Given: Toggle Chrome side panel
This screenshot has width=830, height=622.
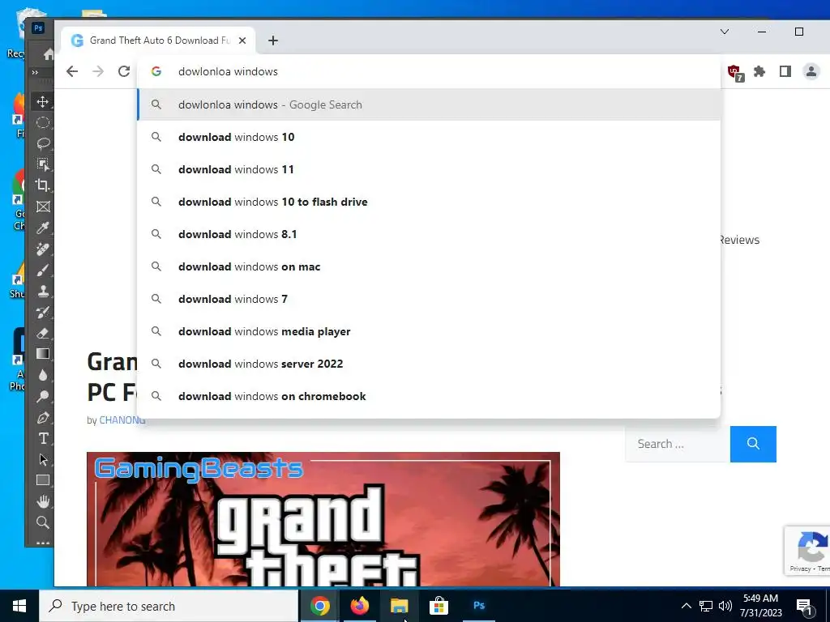Looking at the screenshot, I should coord(785,71).
